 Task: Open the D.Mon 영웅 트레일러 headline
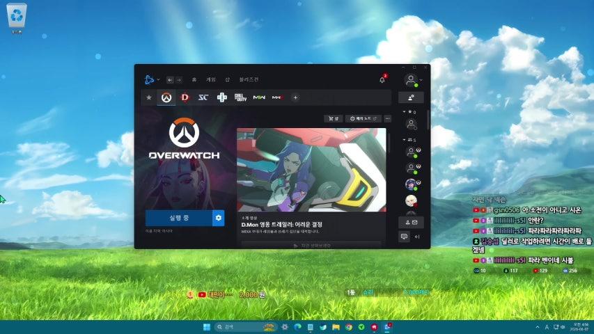click(282, 225)
